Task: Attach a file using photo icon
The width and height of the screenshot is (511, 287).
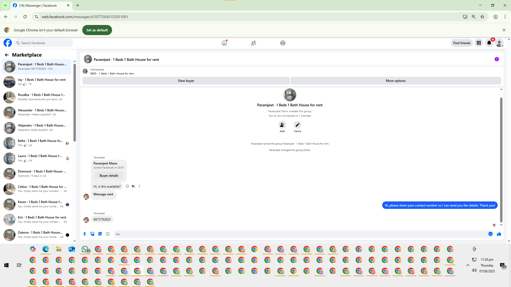Action: point(92,234)
